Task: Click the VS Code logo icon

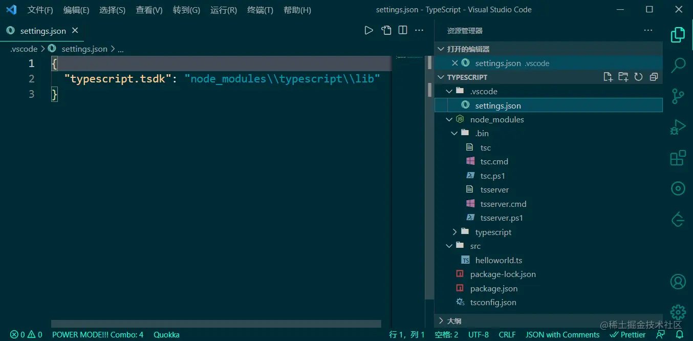Action: 11,10
